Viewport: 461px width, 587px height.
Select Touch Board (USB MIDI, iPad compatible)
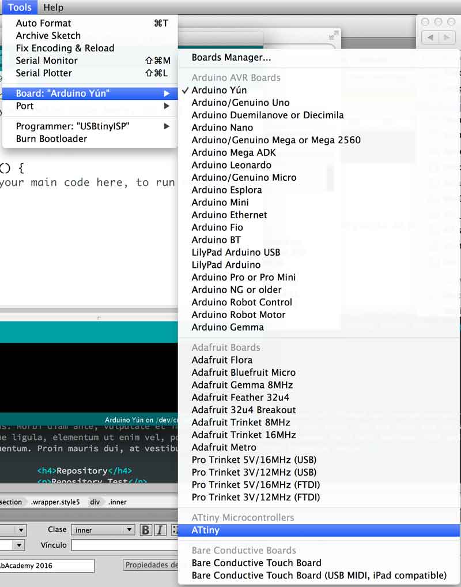click(x=319, y=575)
